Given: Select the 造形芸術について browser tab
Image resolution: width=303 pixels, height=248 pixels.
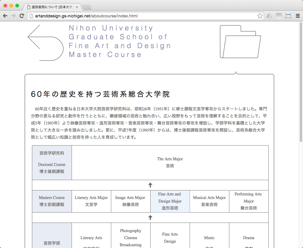Looking at the screenshot, I should pos(52,7).
